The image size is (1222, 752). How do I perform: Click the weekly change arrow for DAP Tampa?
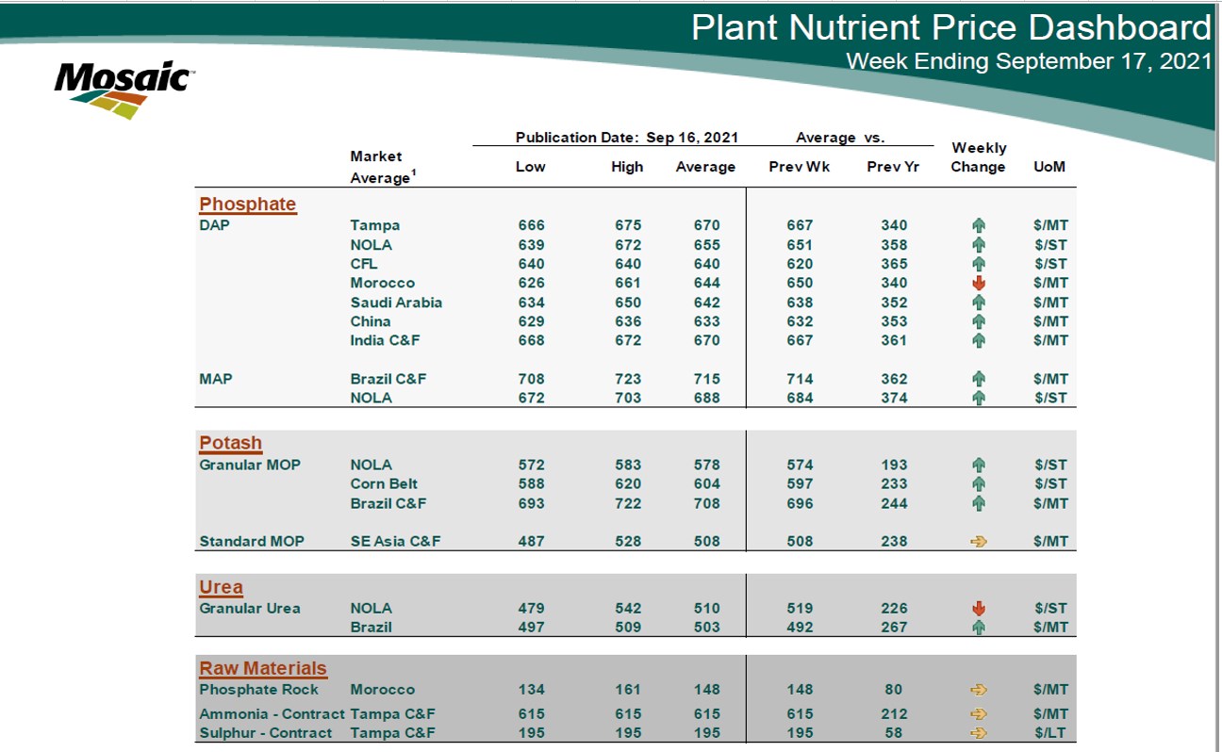pos(979,226)
